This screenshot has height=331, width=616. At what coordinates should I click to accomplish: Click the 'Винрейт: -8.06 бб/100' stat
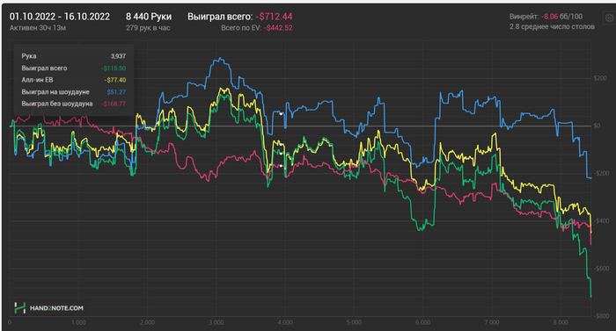[546, 17]
